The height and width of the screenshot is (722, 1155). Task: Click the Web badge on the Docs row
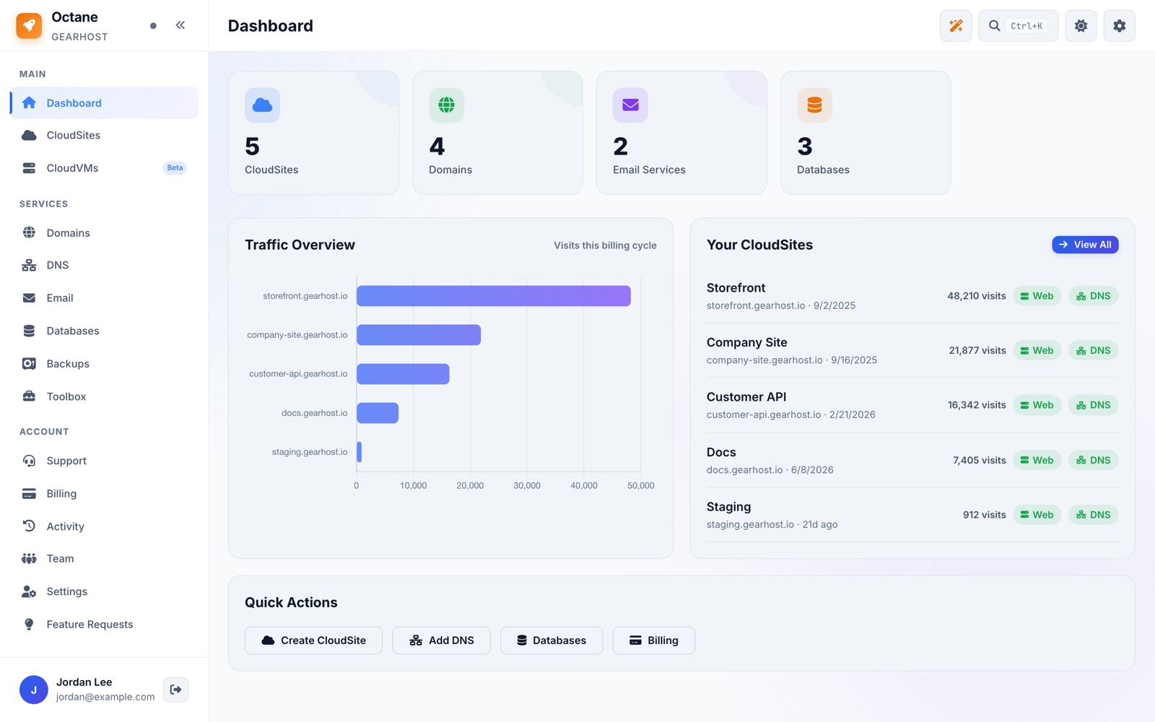click(1037, 461)
